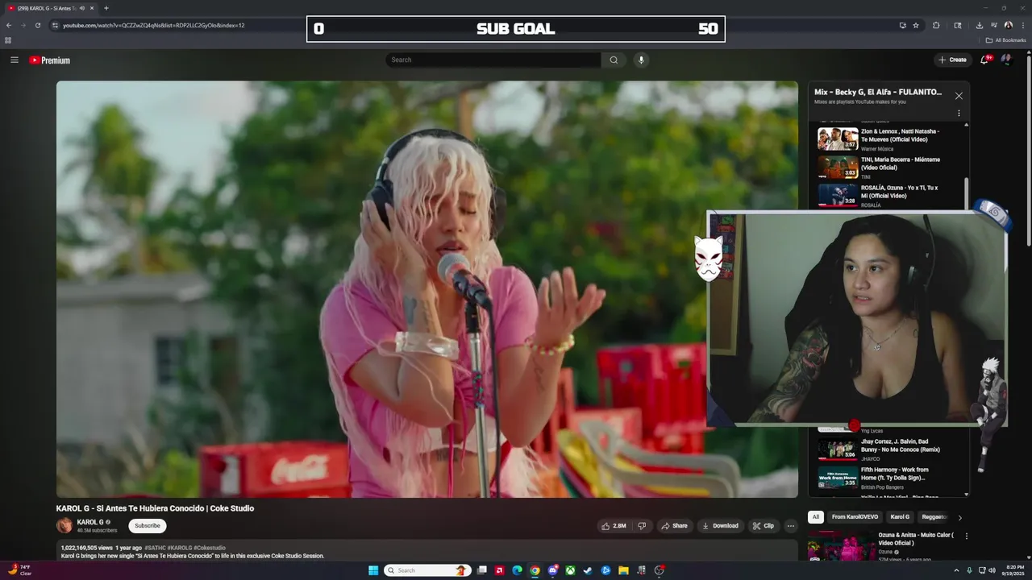Open Ozuna & Anitta Muito Calor thumbnail
The image size is (1032, 580).
click(x=842, y=546)
